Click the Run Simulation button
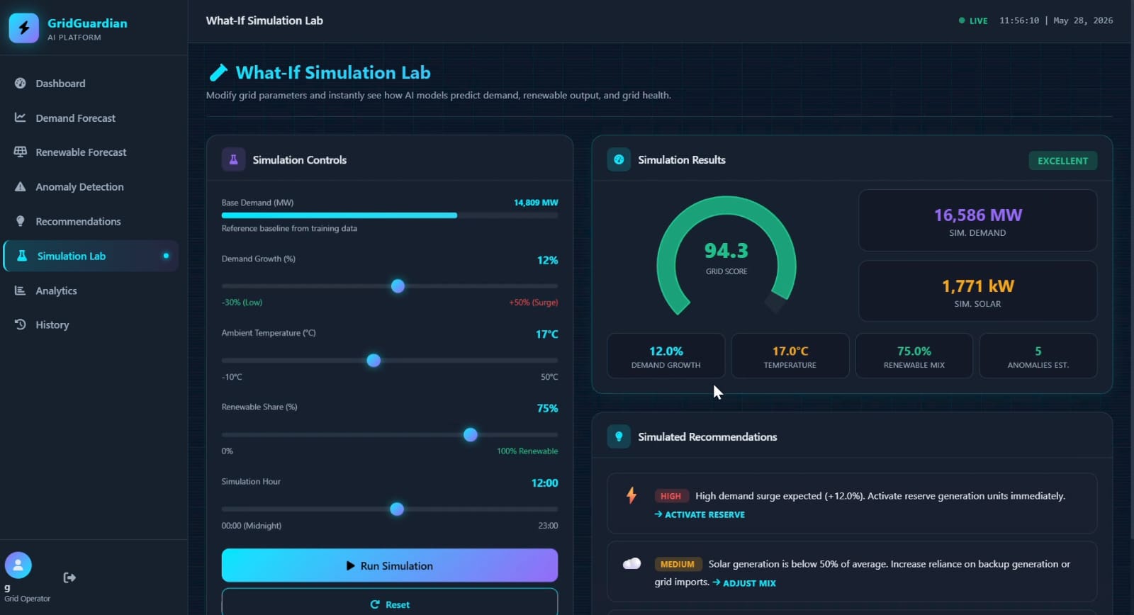This screenshot has height=615, width=1134. click(390, 565)
